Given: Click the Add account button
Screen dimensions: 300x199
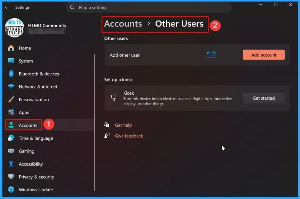Looking at the screenshot, I should (263, 55).
